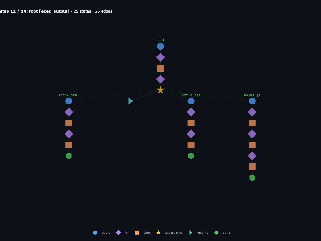This screenshot has height=241, width=321.
Task: Select first llm diamond under style_css
Action: point(191,112)
